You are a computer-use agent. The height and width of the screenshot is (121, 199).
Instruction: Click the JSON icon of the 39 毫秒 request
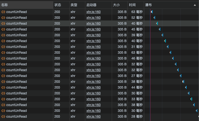point(3,35)
